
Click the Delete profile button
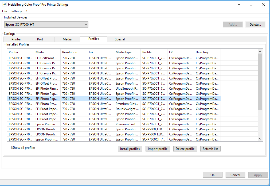[185, 149]
